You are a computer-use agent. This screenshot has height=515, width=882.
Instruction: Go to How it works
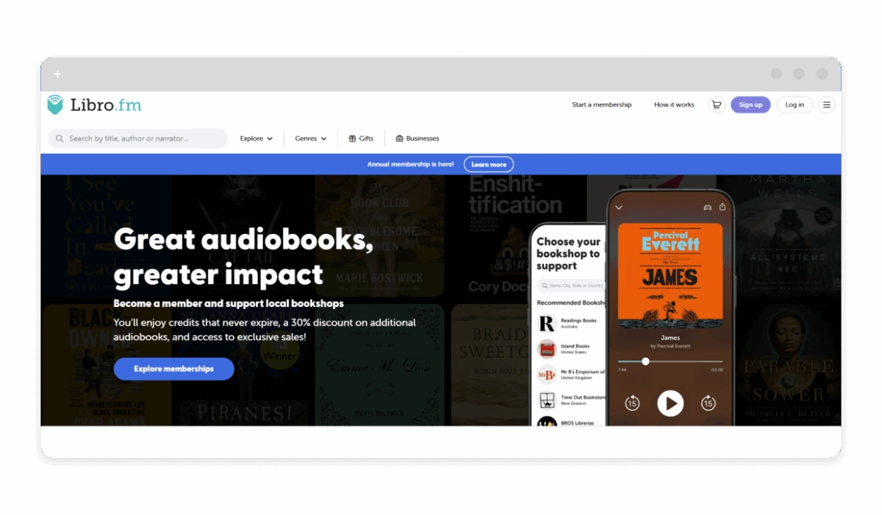[x=674, y=104]
